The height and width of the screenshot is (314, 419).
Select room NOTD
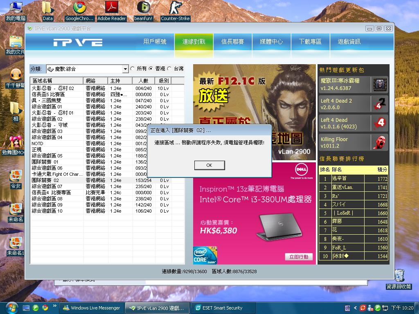pyautogui.click(x=88, y=144)
